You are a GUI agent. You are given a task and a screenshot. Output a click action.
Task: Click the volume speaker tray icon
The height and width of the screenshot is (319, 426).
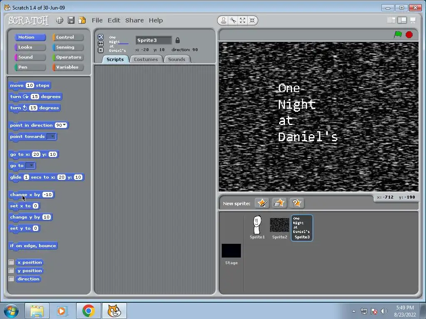(384, 311)
